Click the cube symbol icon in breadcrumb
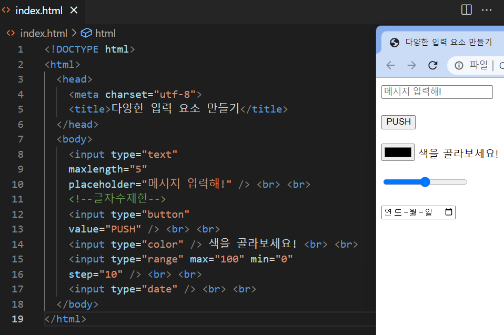504x335 pixels. point(86,33)
